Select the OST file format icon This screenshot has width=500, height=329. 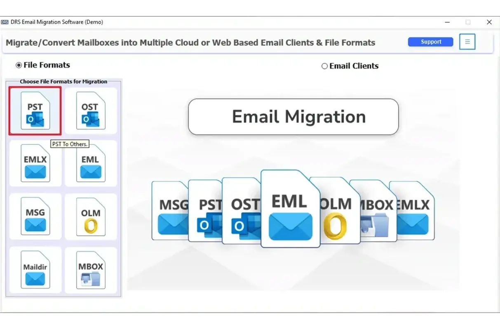pos(91,110)
